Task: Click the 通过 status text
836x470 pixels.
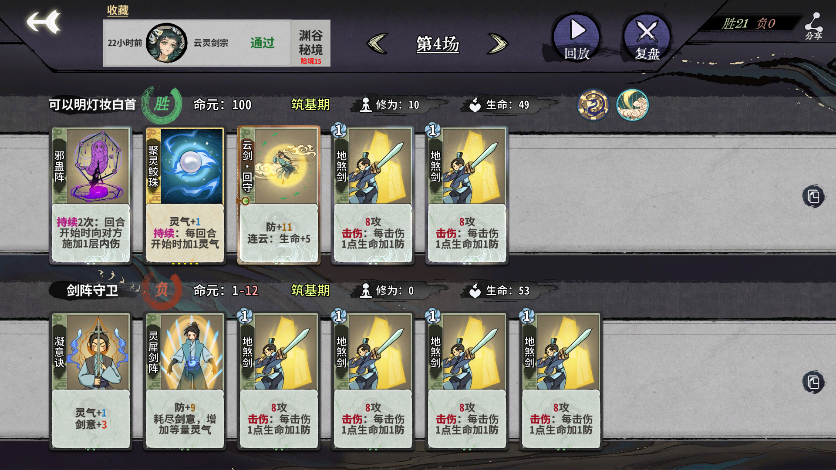Action: (262, 43)
